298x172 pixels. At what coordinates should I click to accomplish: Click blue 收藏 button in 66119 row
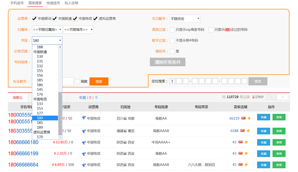click(264, 117)
